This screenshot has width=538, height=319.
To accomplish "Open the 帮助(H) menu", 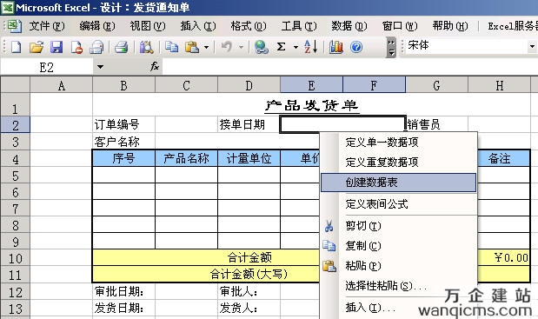I will tap(450, 26).
